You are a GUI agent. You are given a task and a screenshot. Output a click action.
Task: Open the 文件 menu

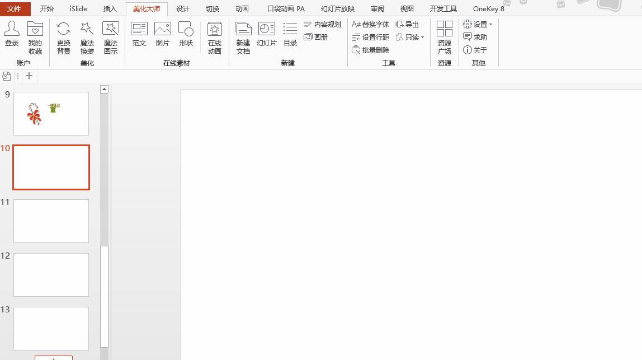[15, 8]
